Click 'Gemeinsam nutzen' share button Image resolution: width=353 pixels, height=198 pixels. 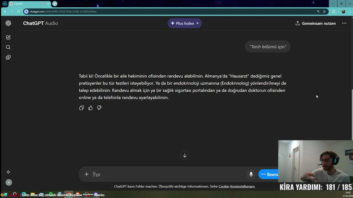[315, 23]
